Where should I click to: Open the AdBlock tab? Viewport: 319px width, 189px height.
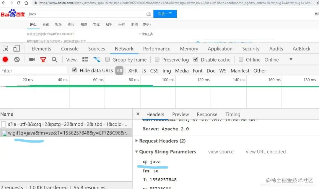[x=302, y=49]
